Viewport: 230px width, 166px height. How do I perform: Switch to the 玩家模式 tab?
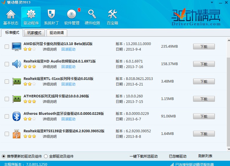pos(34,33)
